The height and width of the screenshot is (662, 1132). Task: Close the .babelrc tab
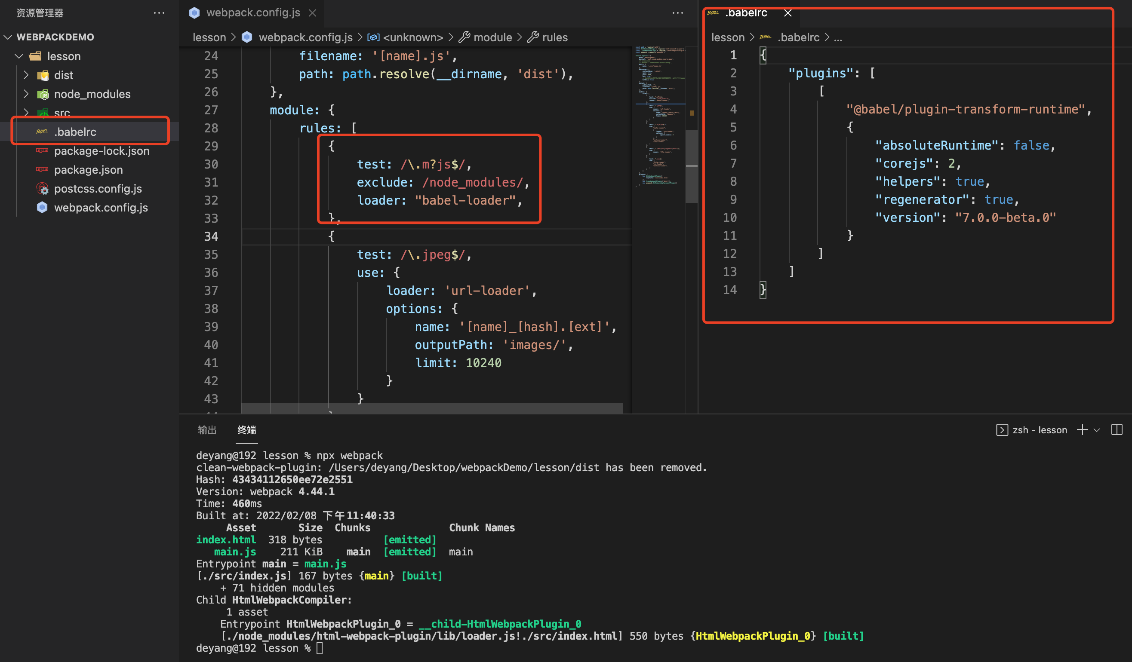(x=788, y=13)
